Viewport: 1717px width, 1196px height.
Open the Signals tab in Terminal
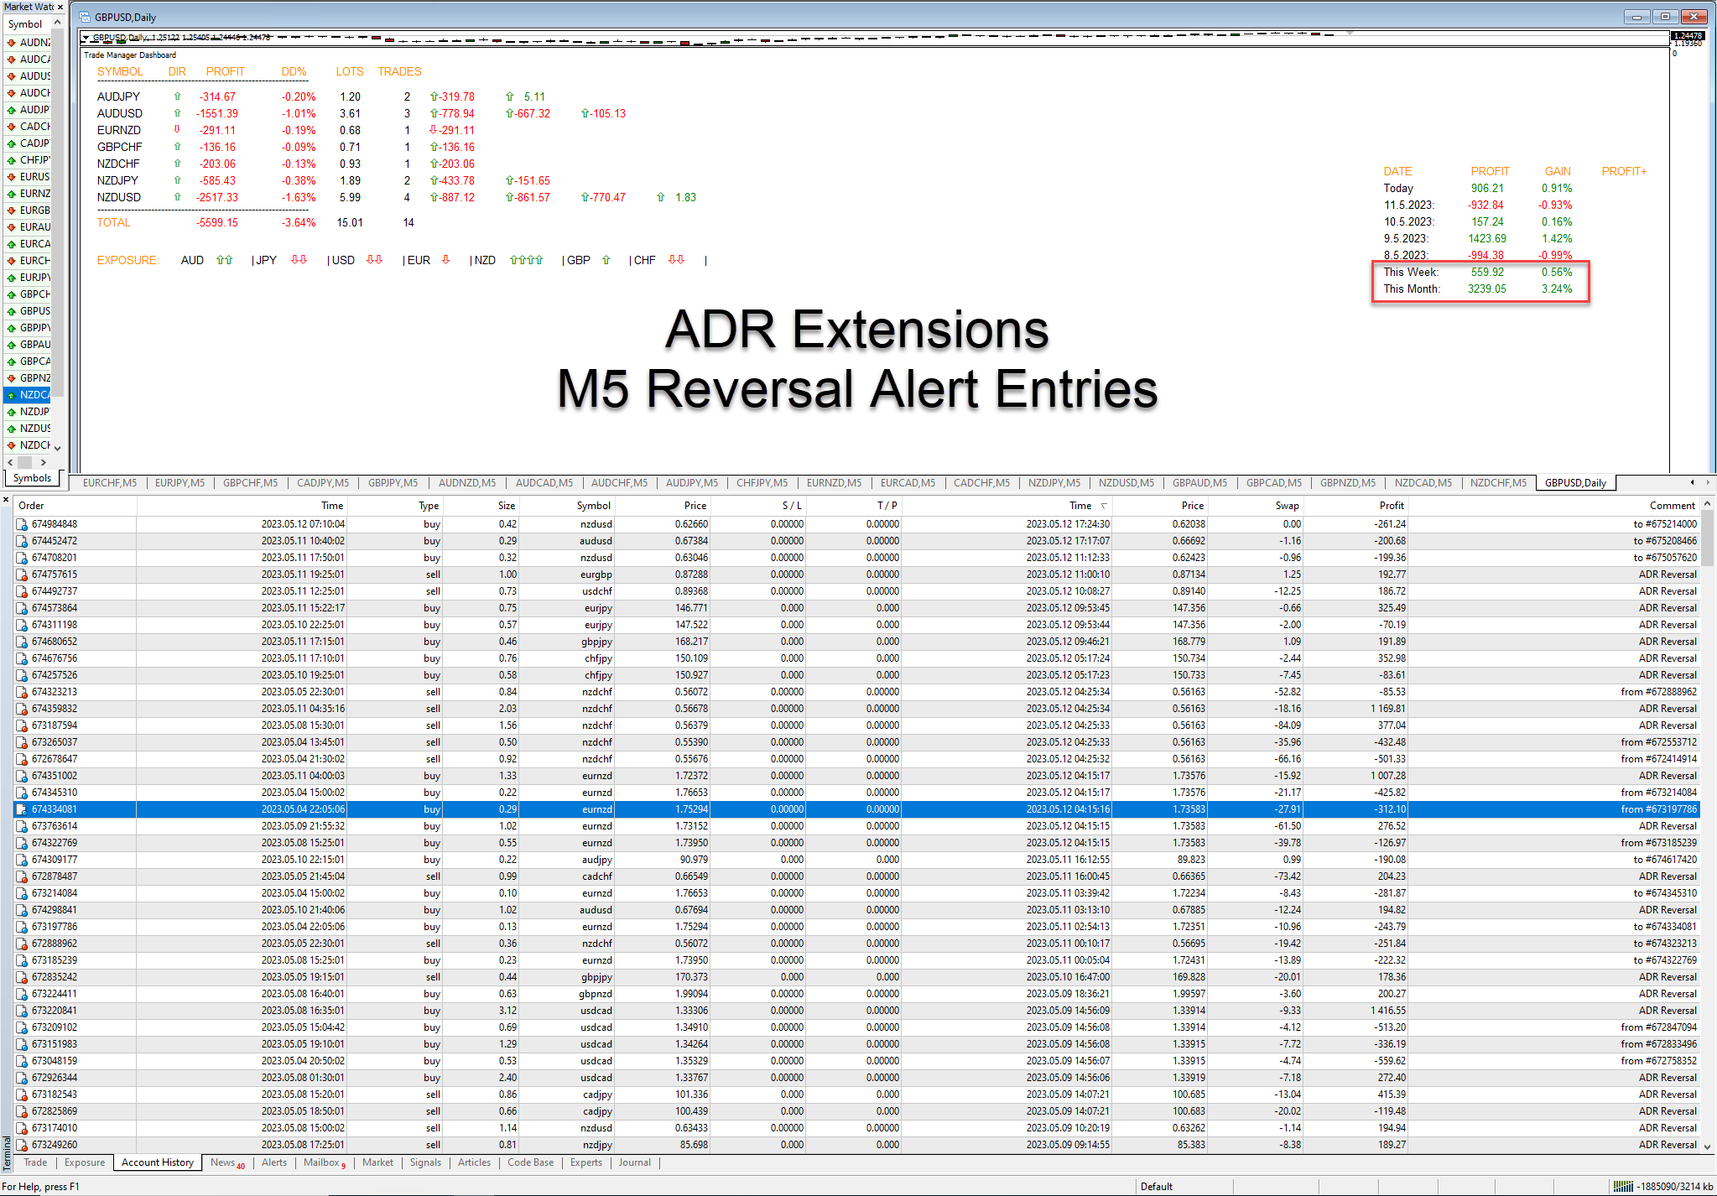tap(425, 1162)
